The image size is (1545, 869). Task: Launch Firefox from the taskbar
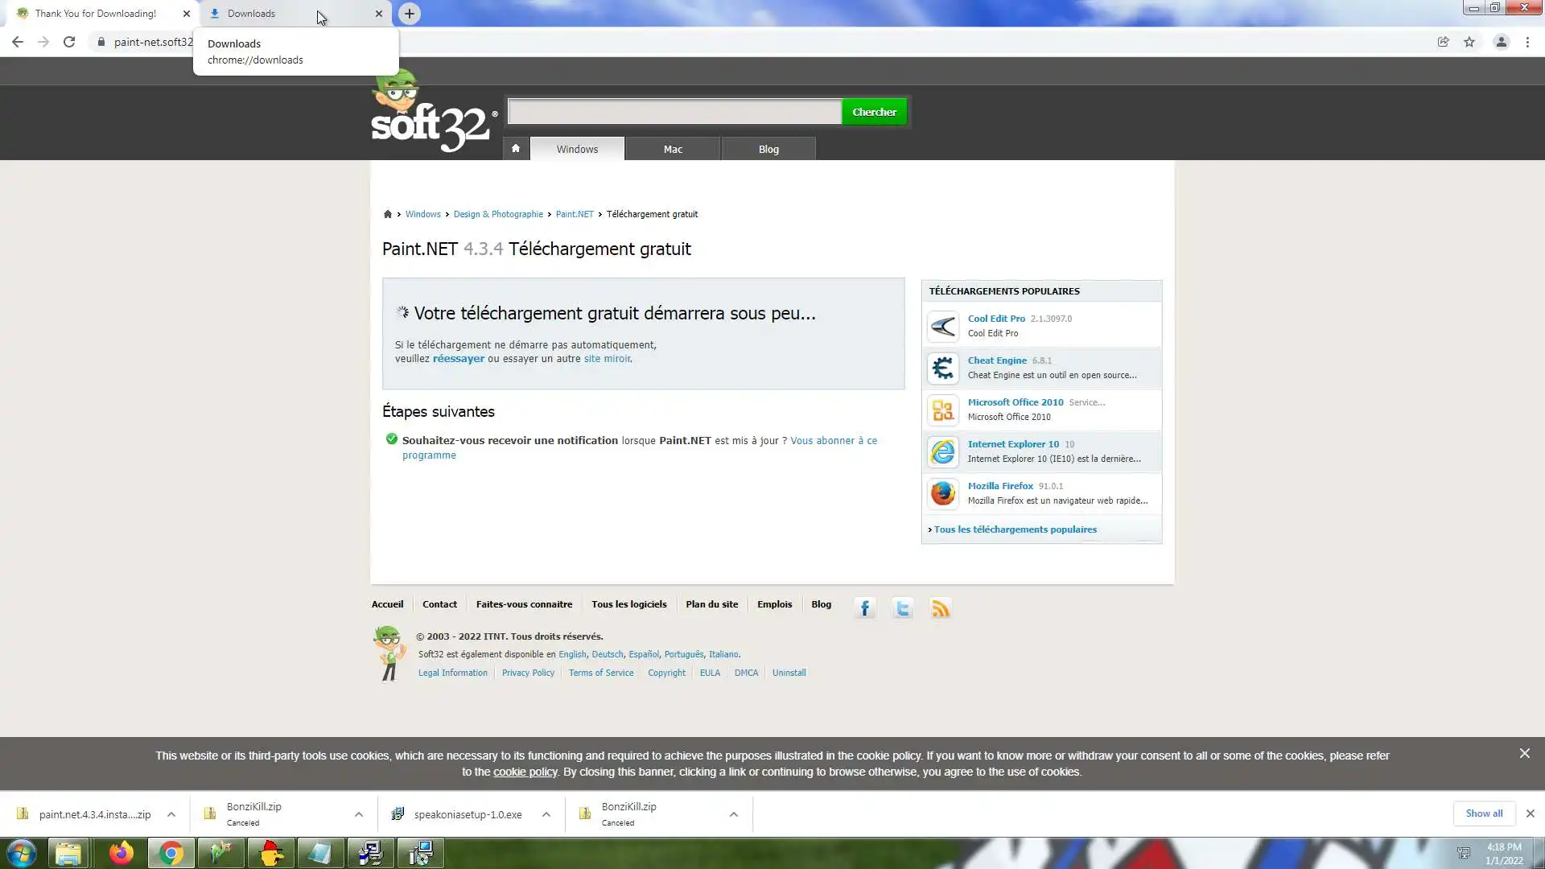coord(122,853)
